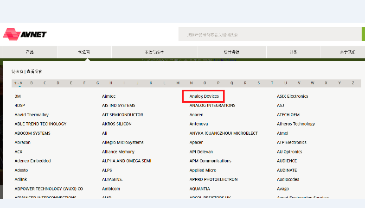Viewport: 365px width, 208px height.
Task: Click the product search input field
Action: pyautogui.click(x=270, y=34)
